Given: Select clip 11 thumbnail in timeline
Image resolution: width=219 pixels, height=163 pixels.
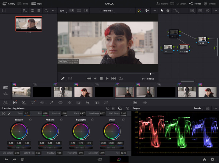Looking at the screenshot, I should pyautogui.click(x=22, y=92).
